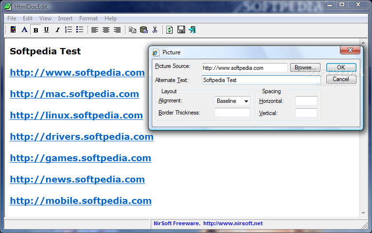Click the Vertical spacing field

click(x=306, y=113)
